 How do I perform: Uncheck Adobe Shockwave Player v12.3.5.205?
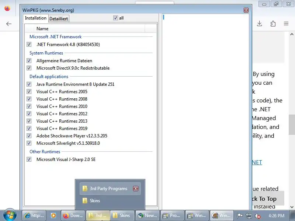(x=29, y=136)
